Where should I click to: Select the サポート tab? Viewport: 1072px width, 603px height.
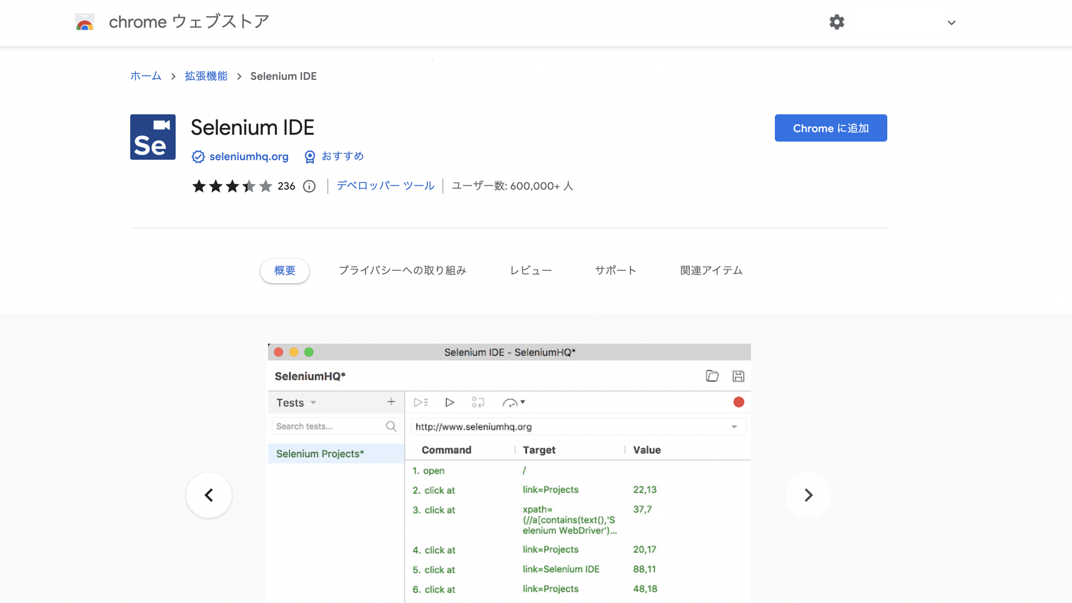(615, 271)
